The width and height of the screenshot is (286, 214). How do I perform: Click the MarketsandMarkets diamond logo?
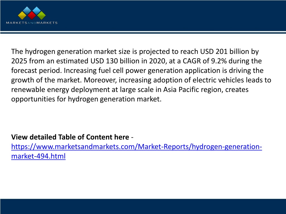click(32, 13)
